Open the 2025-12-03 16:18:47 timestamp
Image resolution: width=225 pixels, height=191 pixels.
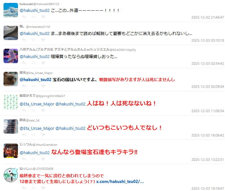(208, 188)
